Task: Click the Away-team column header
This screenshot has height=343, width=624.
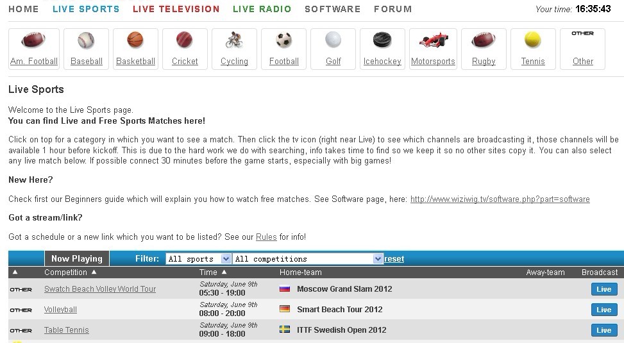Action: click(545, 272)
